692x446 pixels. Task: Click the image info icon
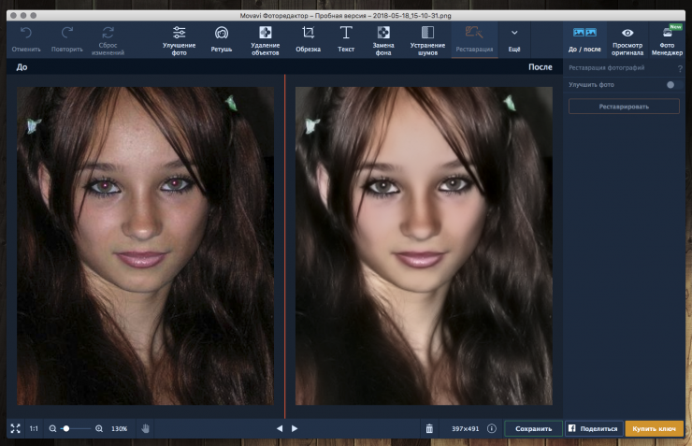pos(492,428)
